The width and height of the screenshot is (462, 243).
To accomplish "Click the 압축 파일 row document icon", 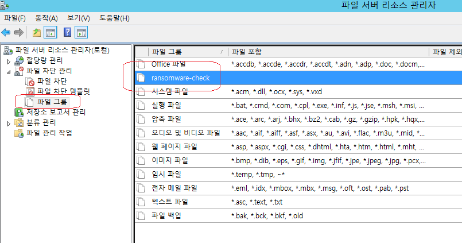I will [141, 119].
